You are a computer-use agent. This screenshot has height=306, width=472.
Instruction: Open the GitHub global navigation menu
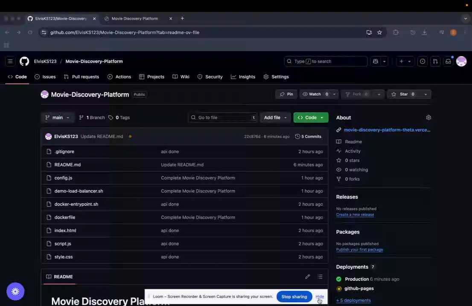(x=10, y=61)
